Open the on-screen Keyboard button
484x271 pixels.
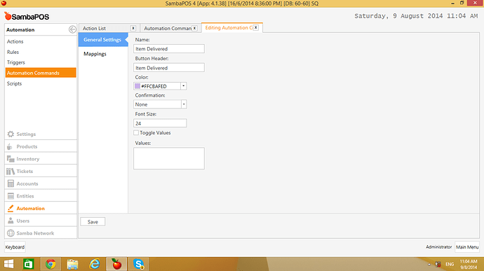pyautogui.click(x=15, y=247)
